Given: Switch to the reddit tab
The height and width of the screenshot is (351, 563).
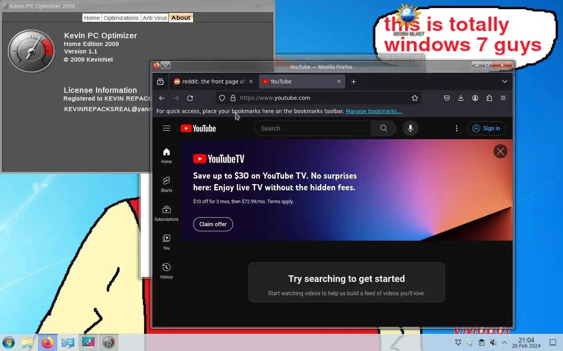Looking at the screenshot, I should pos(213,82).
